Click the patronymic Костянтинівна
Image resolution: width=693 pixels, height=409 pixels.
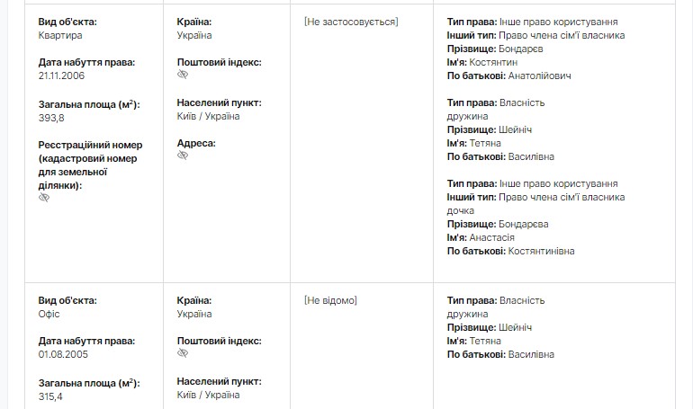click(x=542, y=251)
